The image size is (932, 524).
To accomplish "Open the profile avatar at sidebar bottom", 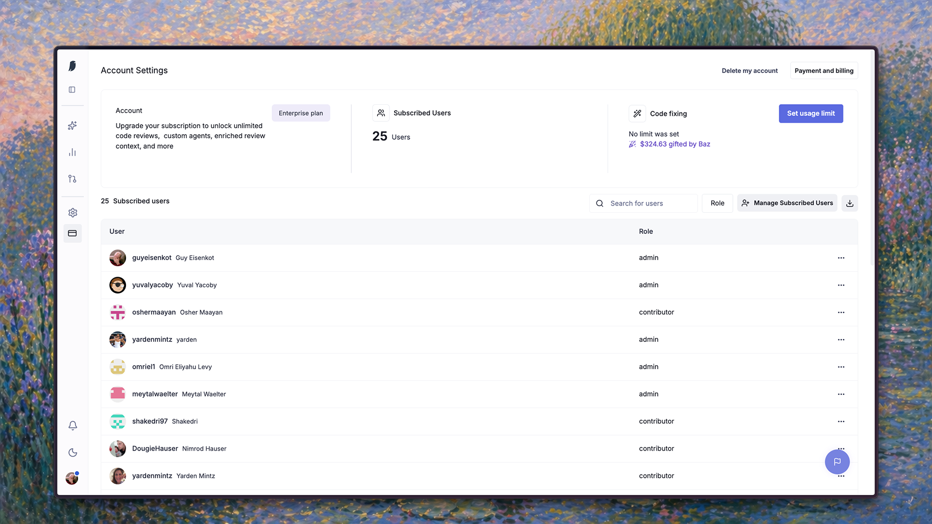I will point(72,478).
